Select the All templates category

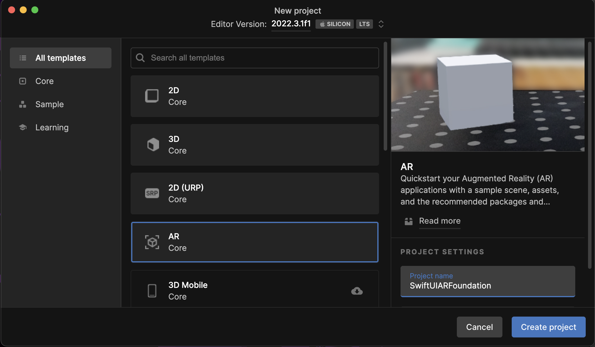pos(61,58)
